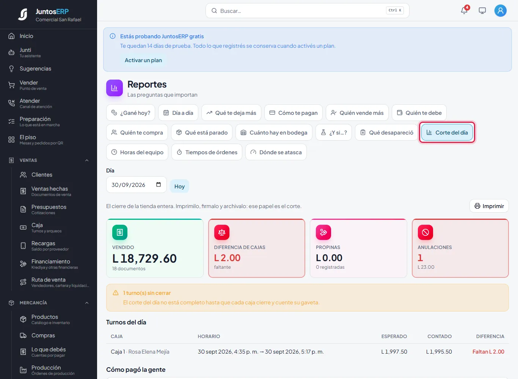The width and height of the screenshot is (518, 379).
Task: Open Productos catálogo e inventario
Action: click(x=54, y=319)
